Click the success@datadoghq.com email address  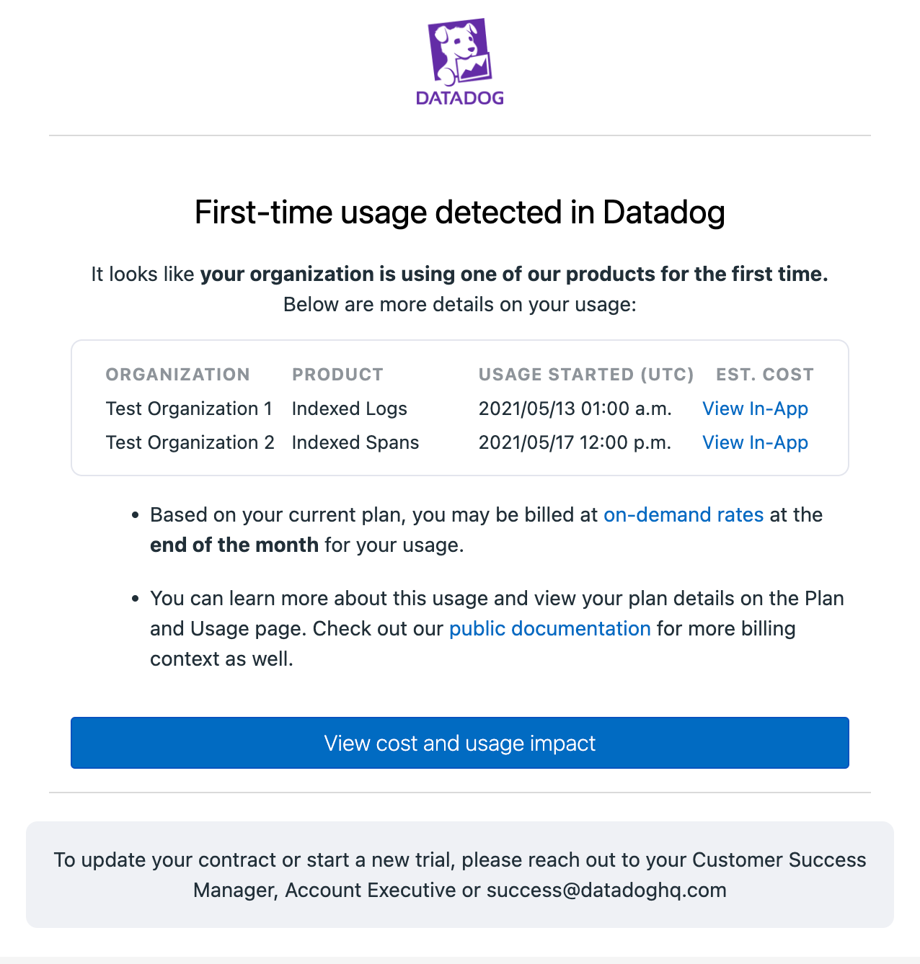click(606, 890)
